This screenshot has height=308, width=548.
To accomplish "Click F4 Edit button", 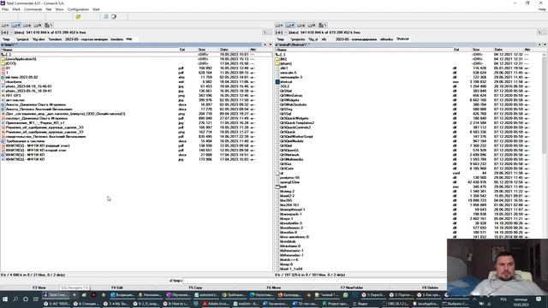I will tap(117, 287).
